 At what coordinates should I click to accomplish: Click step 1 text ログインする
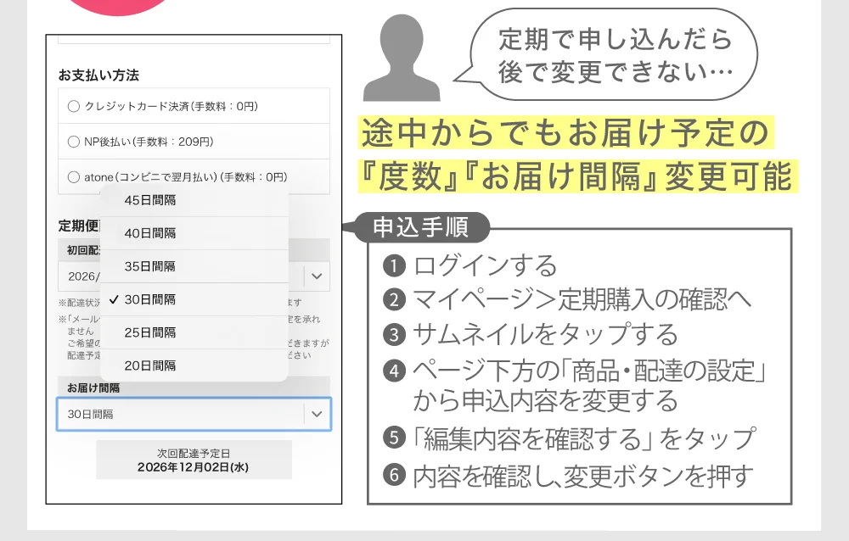485,265
